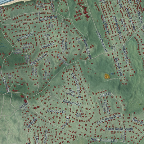Select the Broad View Cir label
144x144 pixels.
27,46
